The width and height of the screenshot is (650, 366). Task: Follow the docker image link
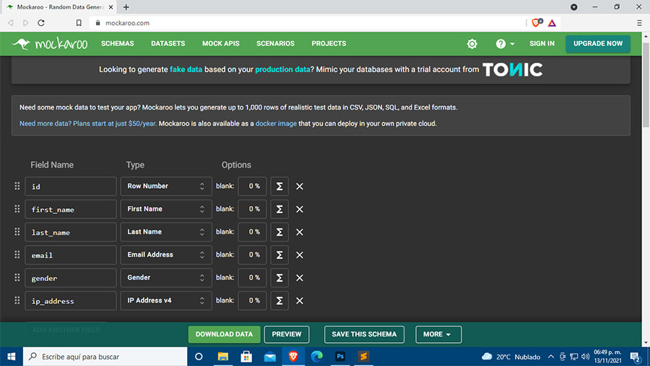[x=276, y=123]
